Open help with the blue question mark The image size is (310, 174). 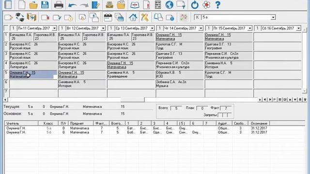click(217, 5)
